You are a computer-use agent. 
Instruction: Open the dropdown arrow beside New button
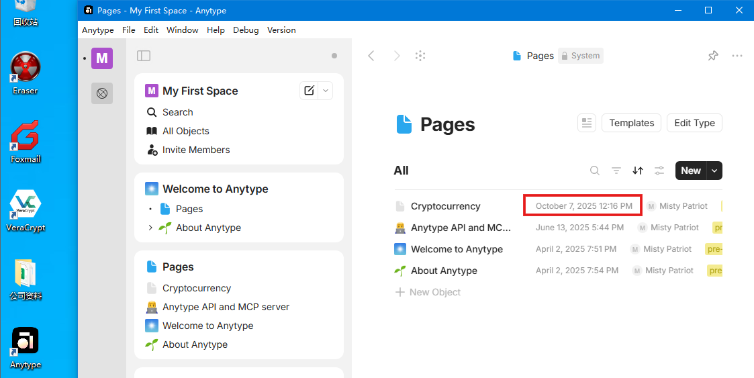(x=714, y=171)
